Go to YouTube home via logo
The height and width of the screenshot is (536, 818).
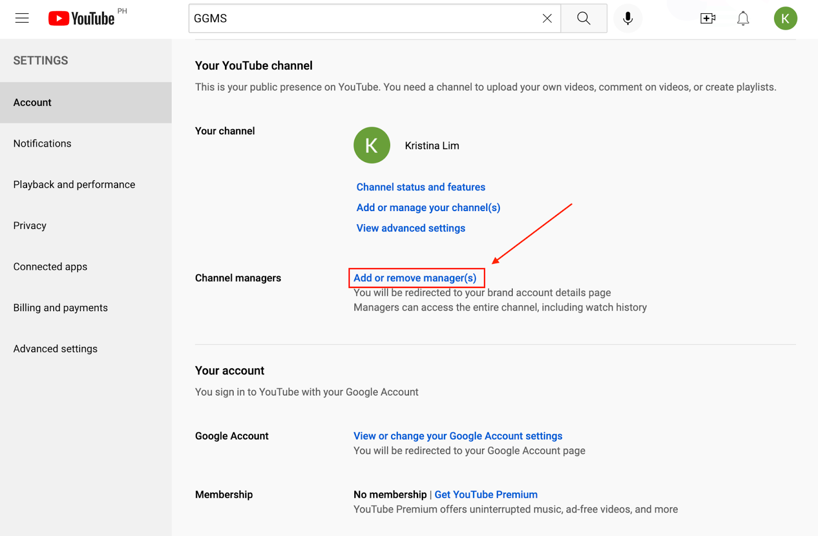click(81, 18)
